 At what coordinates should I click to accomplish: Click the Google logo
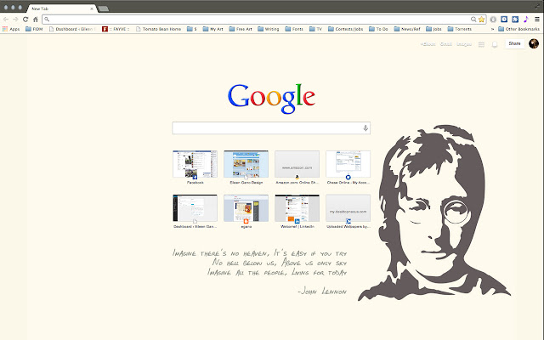coord(271,99)
